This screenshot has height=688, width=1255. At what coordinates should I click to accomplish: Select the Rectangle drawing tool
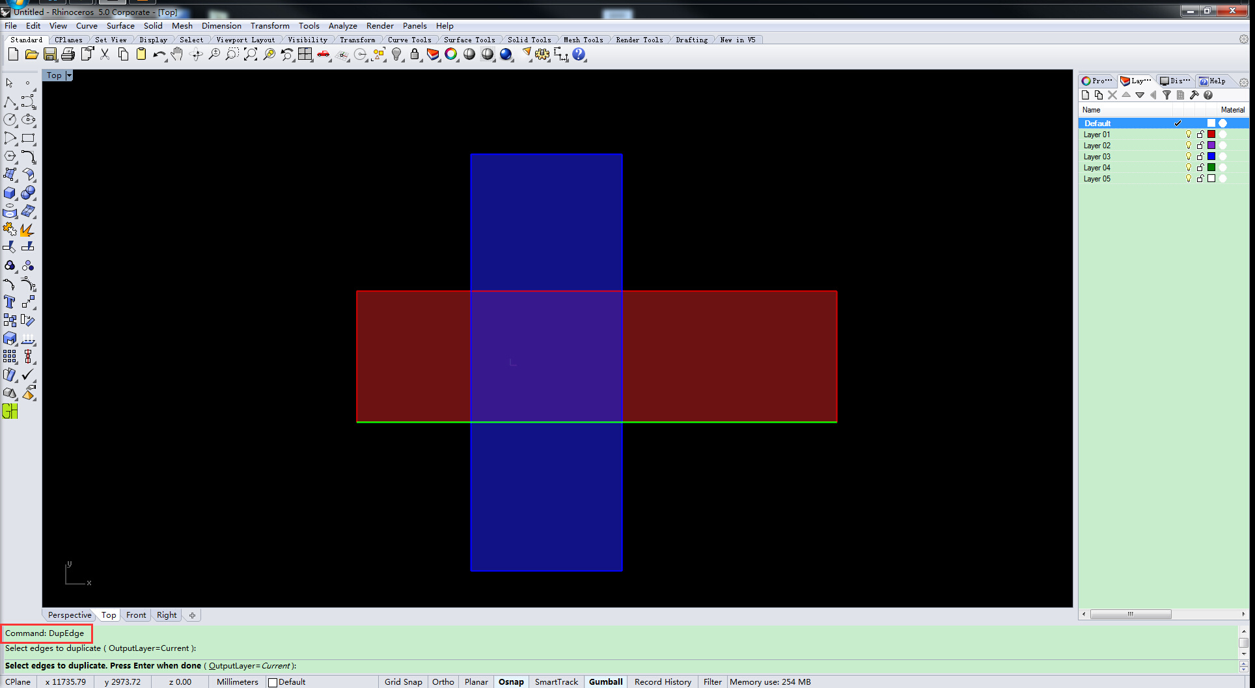click(28, 138)
